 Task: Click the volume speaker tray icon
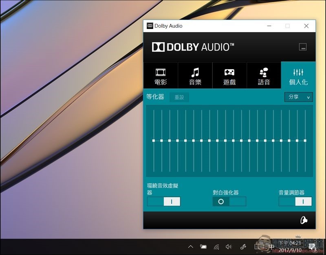pyautogui.click(x=229, y=247)
